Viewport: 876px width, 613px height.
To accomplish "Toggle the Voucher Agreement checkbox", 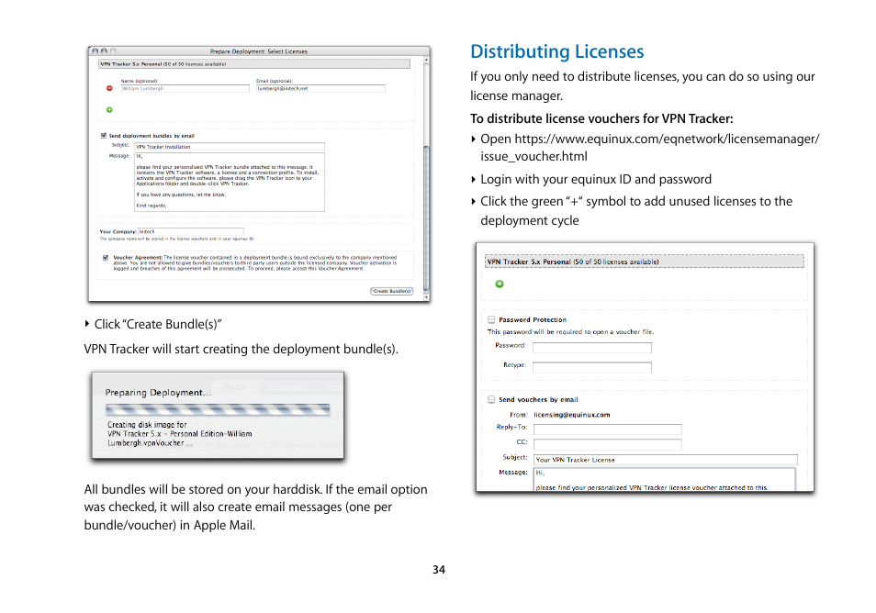I will (106, 258).
